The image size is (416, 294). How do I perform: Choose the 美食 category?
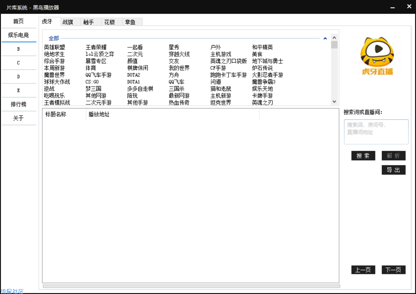[x=257, y=54]
